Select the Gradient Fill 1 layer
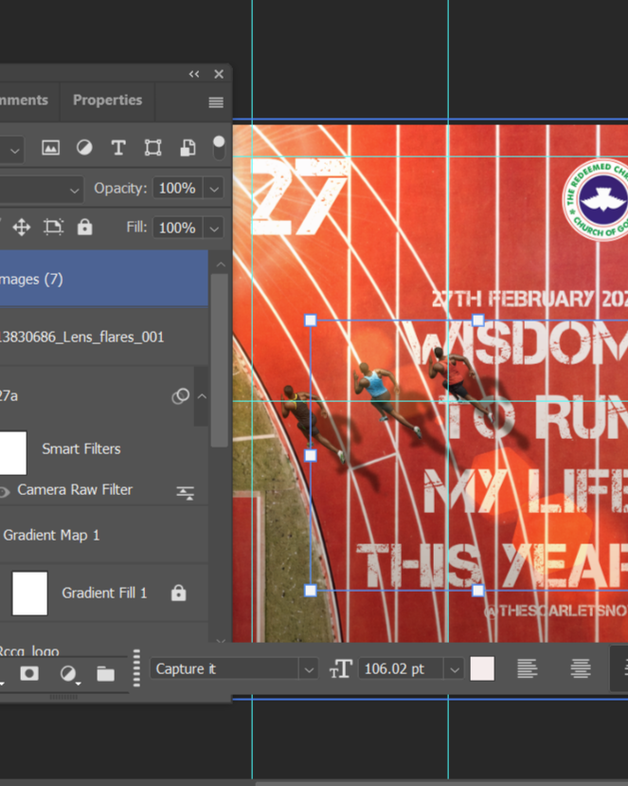628x786 pixels. click(103, 593)
